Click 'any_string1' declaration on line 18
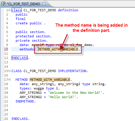Viewport: 135px width, 121px height. click(x=43, y=84)
